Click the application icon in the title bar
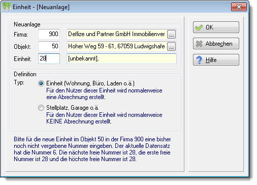The image size is (257, 185). point(7,7)
